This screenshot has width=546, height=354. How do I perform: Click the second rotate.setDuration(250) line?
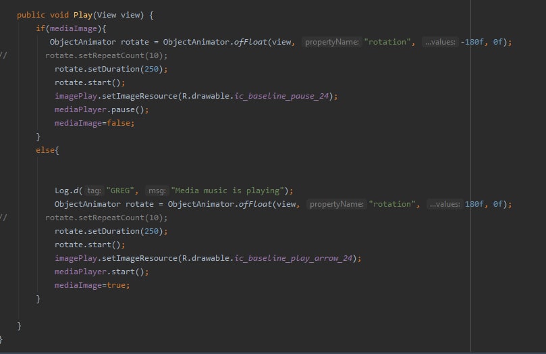[111, 231]
